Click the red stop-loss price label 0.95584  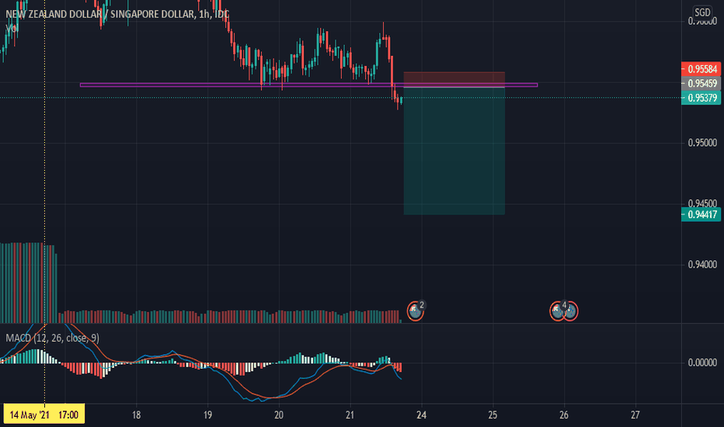(701, 69)
